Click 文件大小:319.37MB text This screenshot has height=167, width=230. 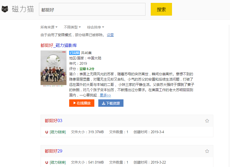tap(87, 132)
